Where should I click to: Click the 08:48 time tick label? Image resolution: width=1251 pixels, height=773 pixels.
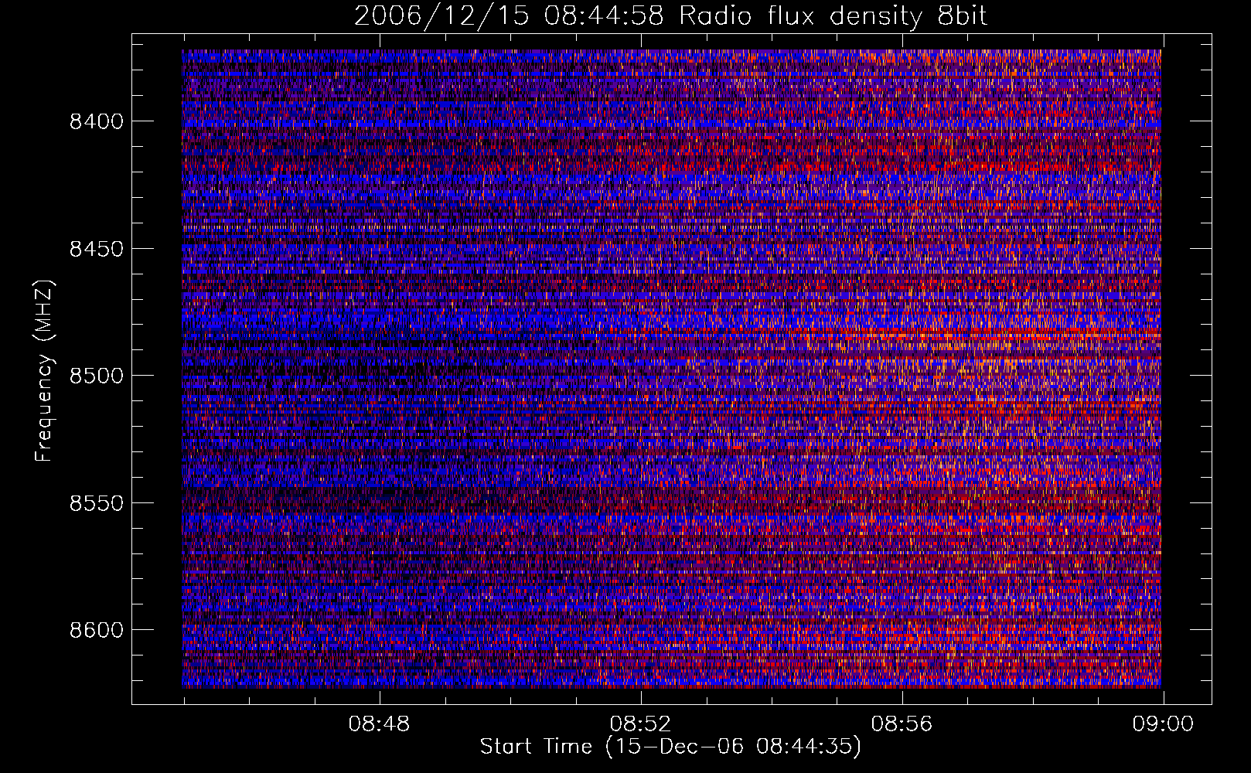coord(379,724)
